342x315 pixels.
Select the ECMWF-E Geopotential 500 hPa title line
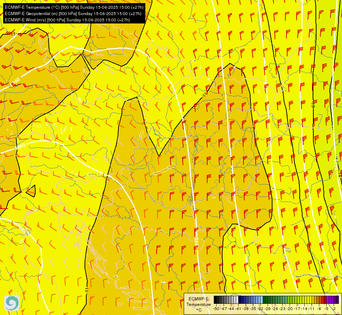(73, 14)
